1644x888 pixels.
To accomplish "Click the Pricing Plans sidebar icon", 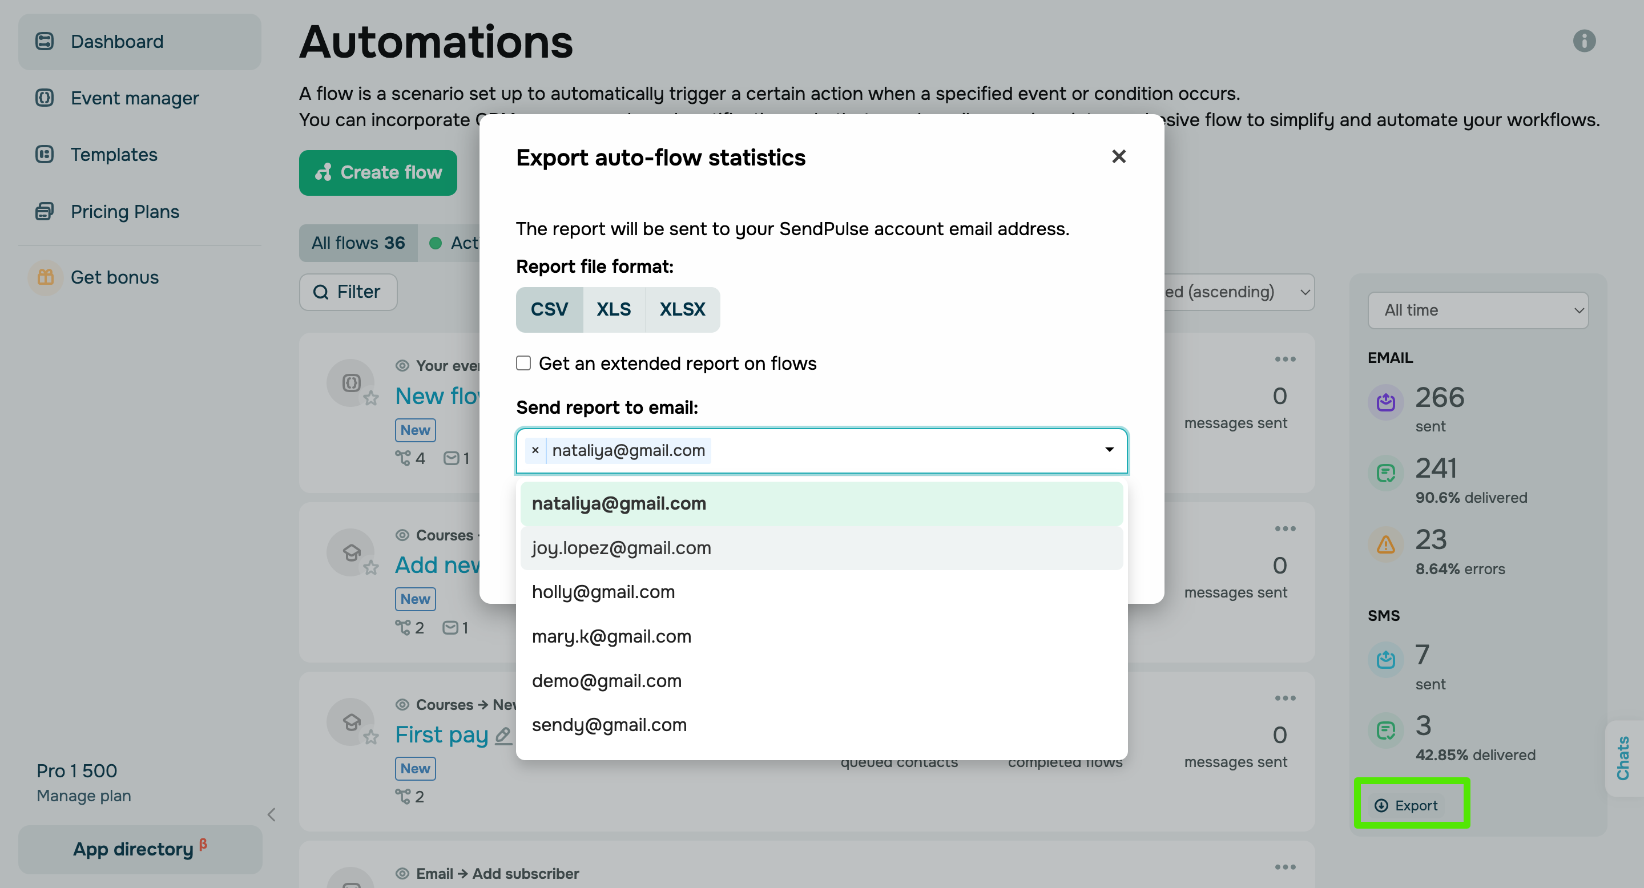I will click(x=45, y=211).
